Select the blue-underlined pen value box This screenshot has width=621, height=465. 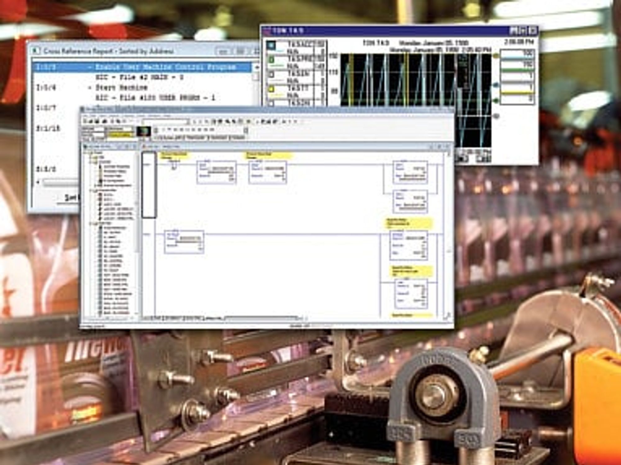(517, 54)
